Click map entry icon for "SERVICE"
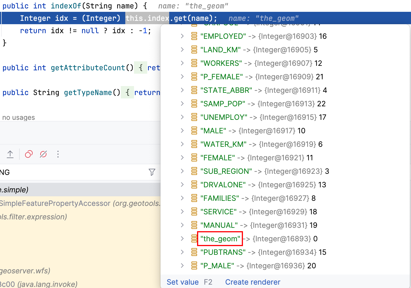The image size is (411, 288). pos(194,212)
